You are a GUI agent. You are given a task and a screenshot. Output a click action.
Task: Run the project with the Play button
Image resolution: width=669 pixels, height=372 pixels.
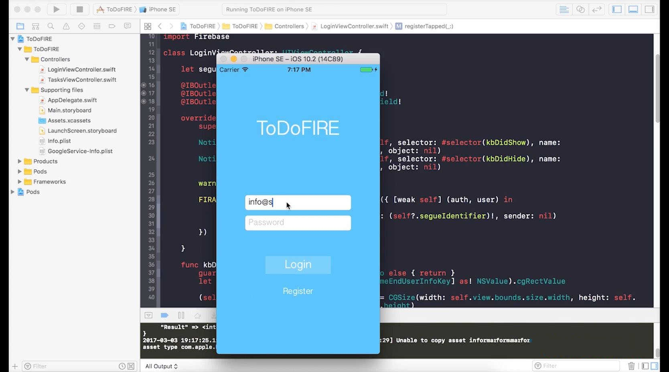click(x=56, y=9)
